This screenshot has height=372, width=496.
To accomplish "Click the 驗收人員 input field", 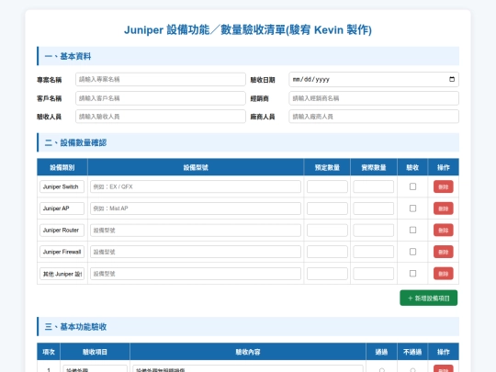I will [x=161, y=117].
